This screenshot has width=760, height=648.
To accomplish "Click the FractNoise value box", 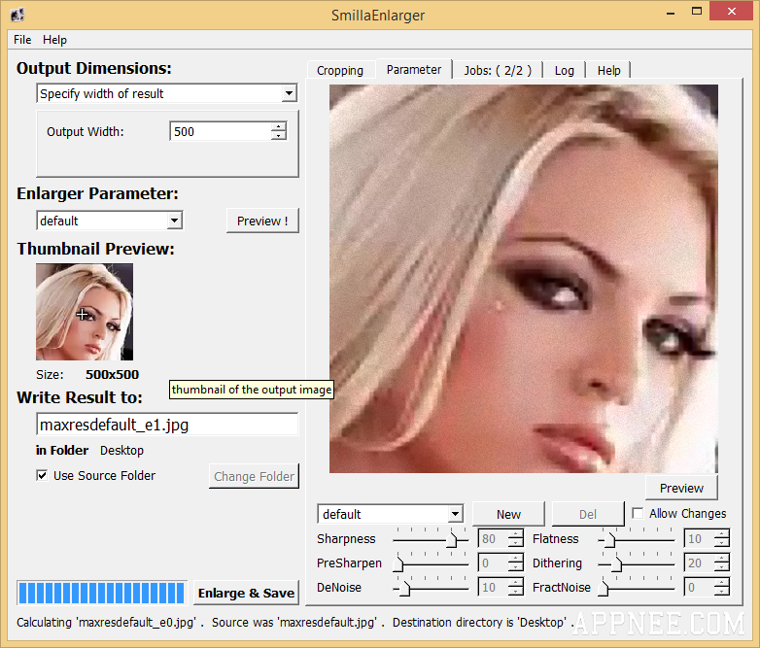I will [700, 587].
